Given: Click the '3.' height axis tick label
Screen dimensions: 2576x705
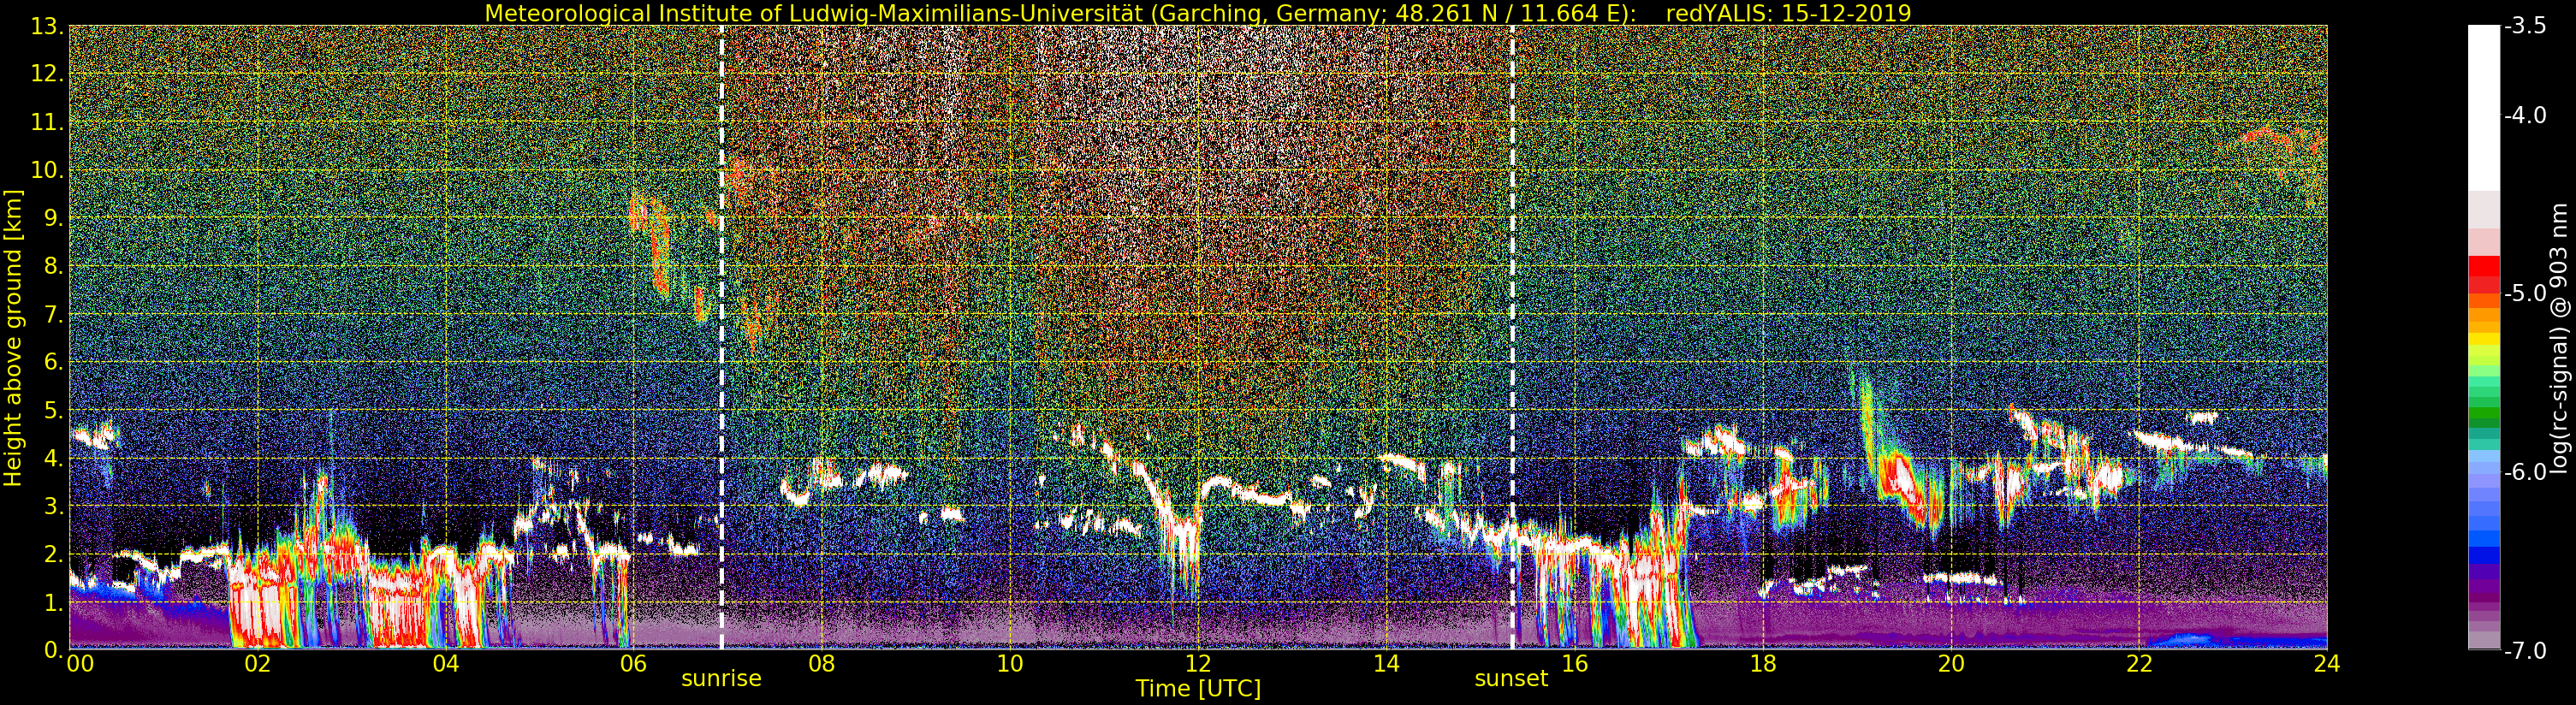Looking at the screenshot, I should coord(53,506).
